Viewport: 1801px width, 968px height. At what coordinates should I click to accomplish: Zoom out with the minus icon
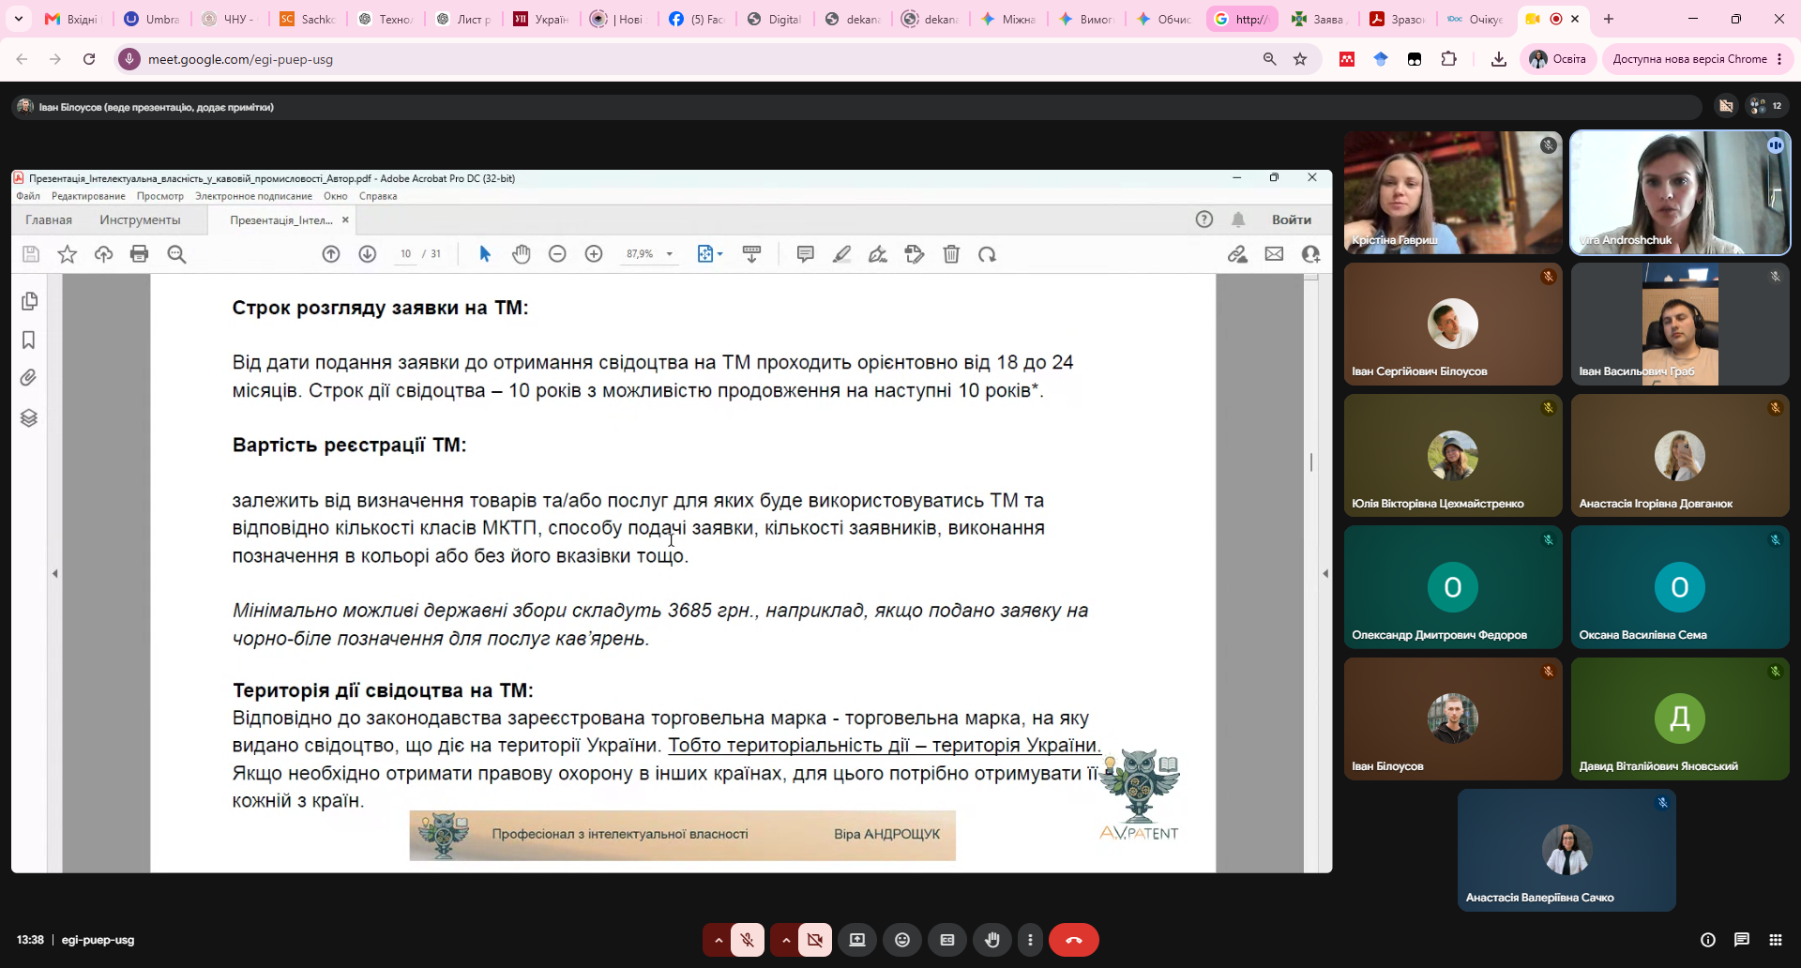557,254
